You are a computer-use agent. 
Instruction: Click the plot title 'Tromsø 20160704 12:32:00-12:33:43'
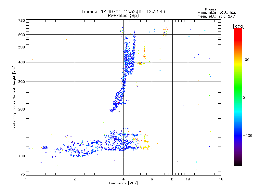[123, 11]
